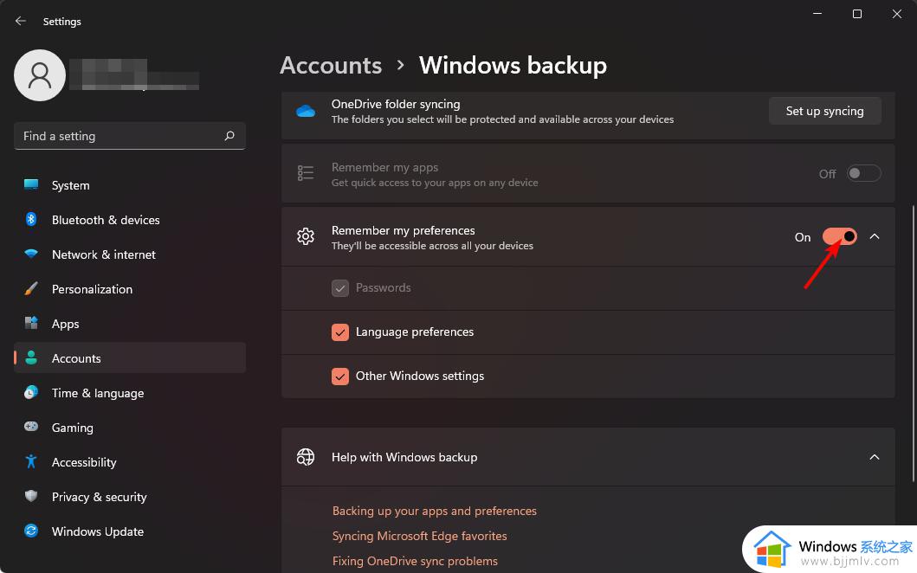Click the search magnifier icon
Image resolution: width=917 pixels, height=573 pixels.
(229, 136)
